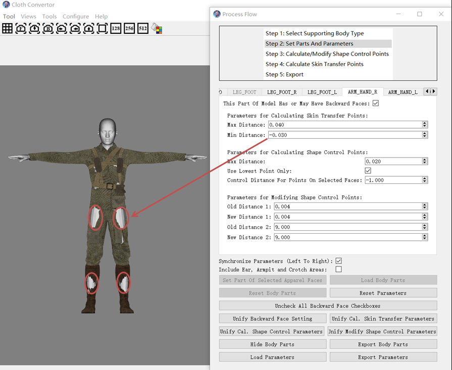Click the empty square frame toolbar icon
The image size is (452, 370).
coord(102,28)
